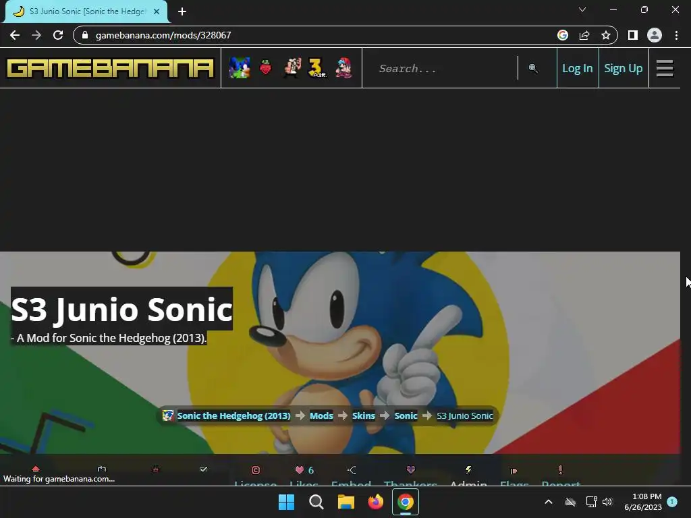Open the Sign Up link
This screenshot has height=518, width=691.
tap(623, 68)
